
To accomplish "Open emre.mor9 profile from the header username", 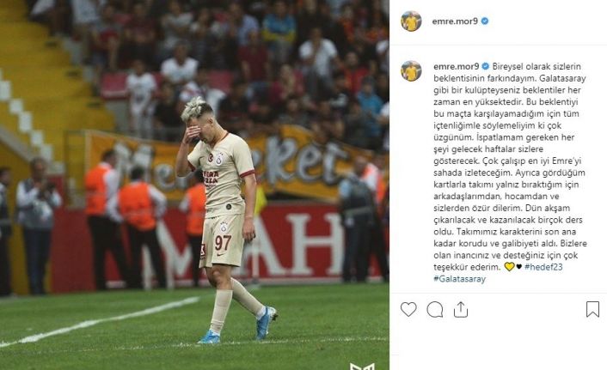I will pyautogui.click(x=455, y=21).
